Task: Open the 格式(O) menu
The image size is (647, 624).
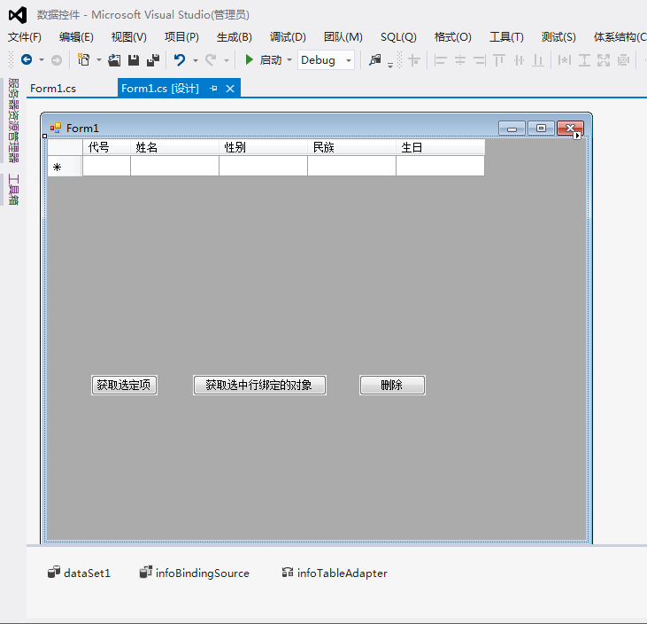Action: pos(452,37)
